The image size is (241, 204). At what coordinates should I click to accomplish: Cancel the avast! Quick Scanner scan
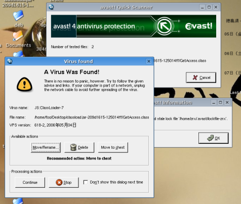pyautogui.click(x=201, y=77)
